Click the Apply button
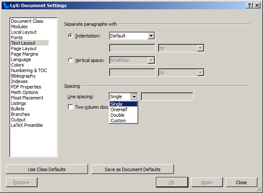 (x=207, y=182)
